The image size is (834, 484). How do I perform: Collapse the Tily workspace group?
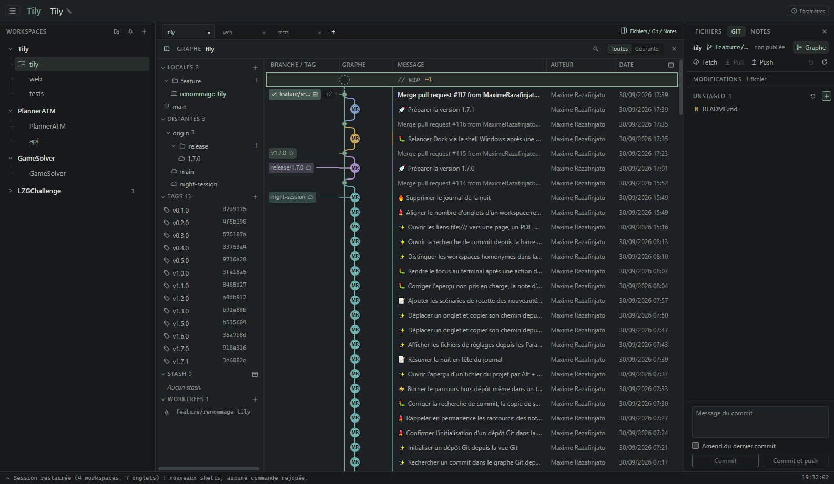click(11, 49)
